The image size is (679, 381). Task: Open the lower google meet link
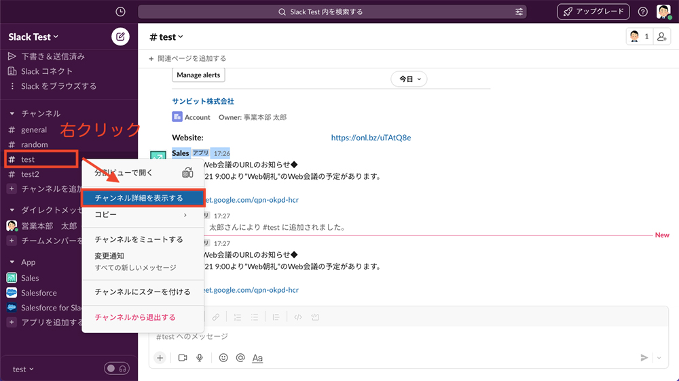coord(251,289)
